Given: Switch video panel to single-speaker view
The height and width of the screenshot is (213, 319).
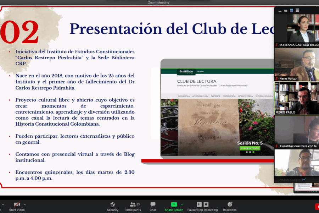Looking at the screenshot, I should 286,10.
